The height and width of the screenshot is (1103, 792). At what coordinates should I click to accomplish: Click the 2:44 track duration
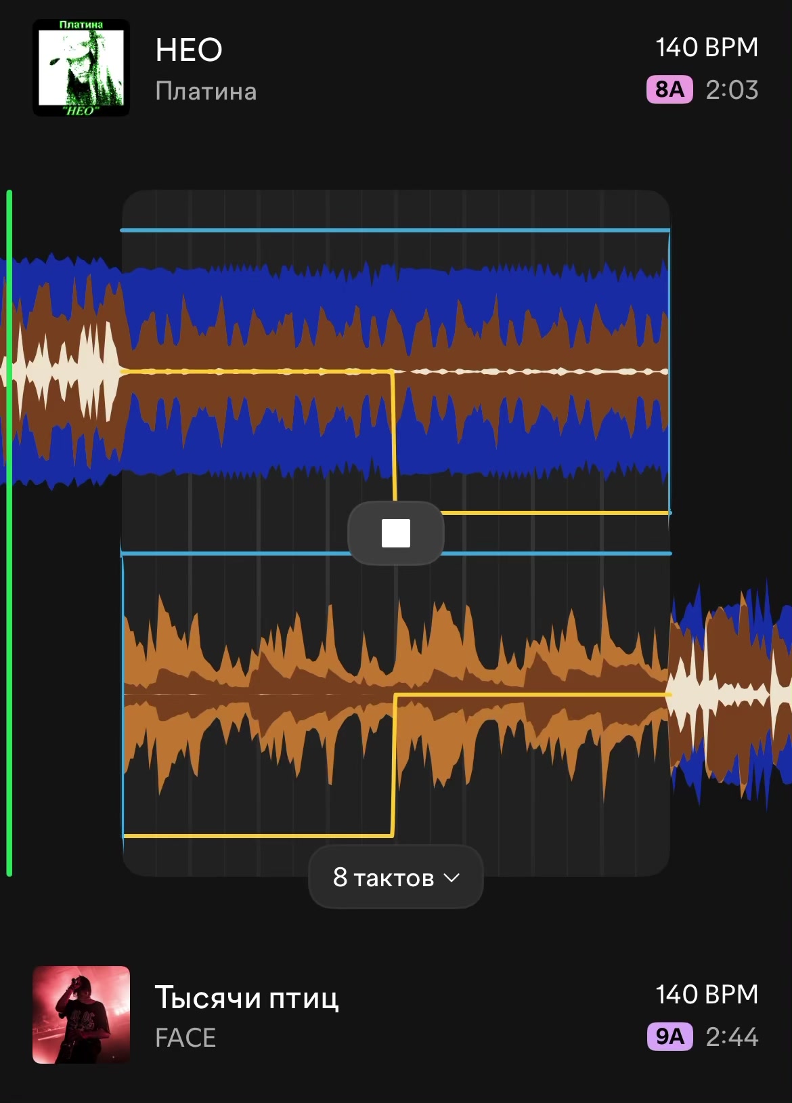[x=732, y=1037]
